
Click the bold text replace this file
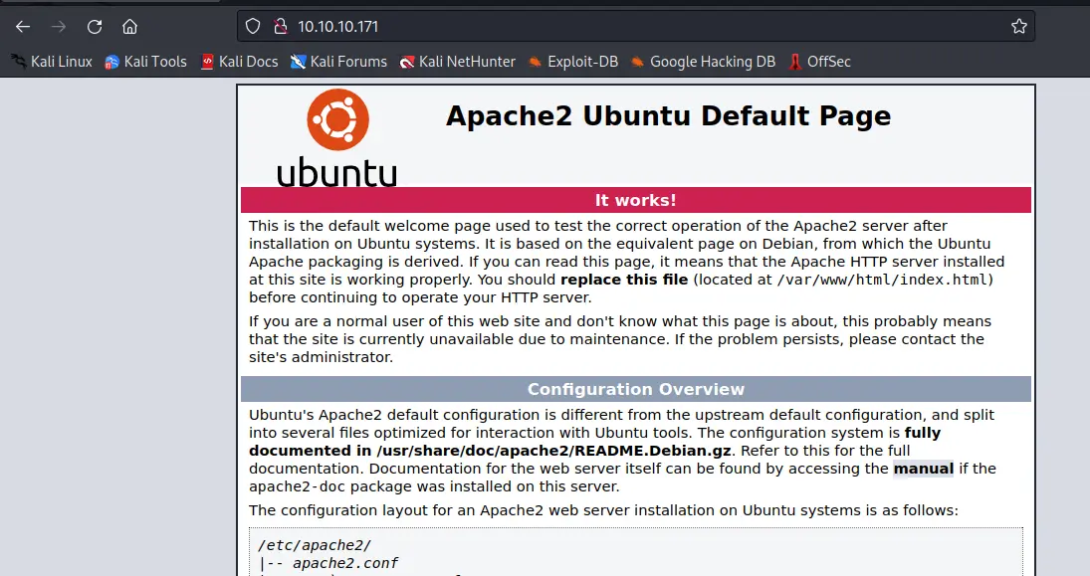[624, 280]
